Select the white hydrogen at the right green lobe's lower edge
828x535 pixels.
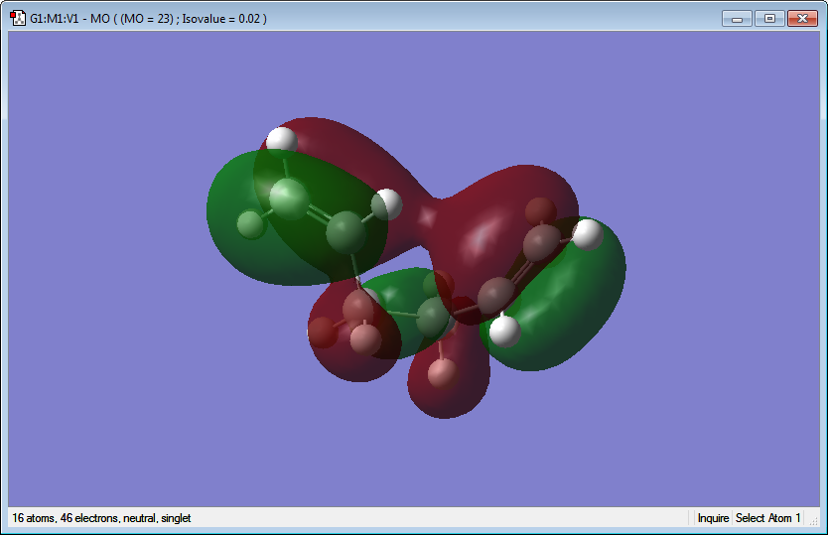[x=504, y=332]
